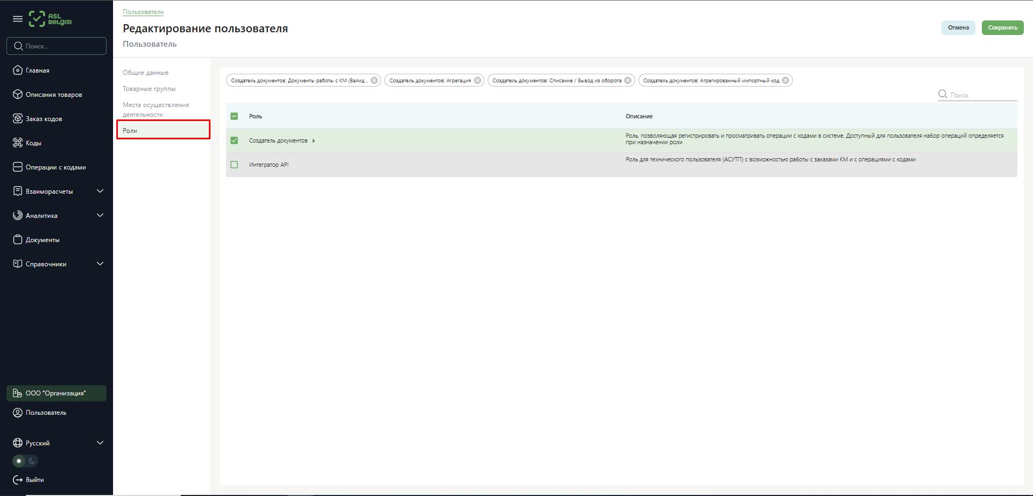
Task: Click the Пользователь profile icon
Action: (18, 413)
